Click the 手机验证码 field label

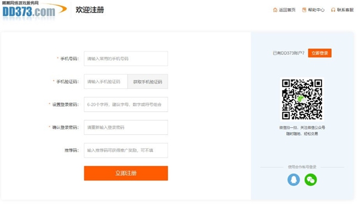[67, 82]
